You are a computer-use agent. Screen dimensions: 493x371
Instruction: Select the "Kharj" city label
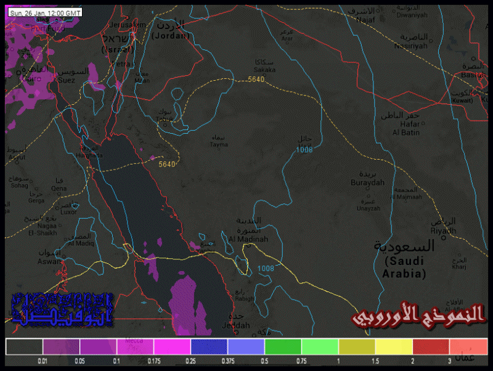(x=459, y=267)
